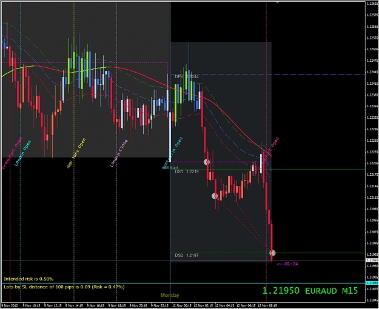
Task: Click the 1.22385 price axis label
Action: 372,95
